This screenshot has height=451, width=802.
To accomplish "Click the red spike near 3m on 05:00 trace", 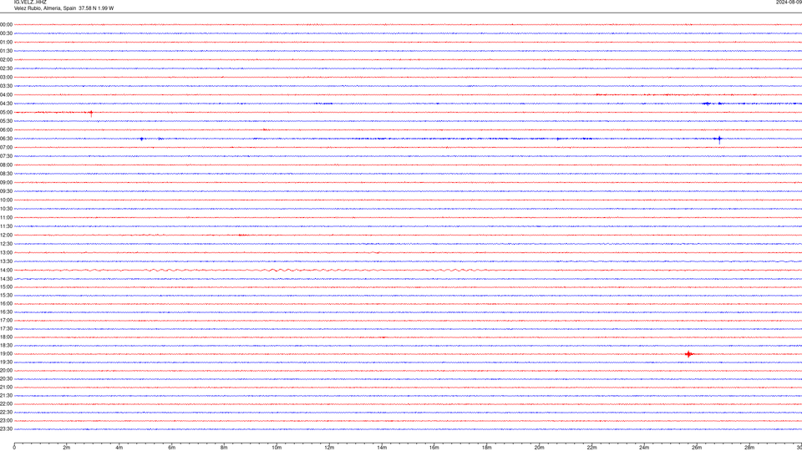I will 91,114.
